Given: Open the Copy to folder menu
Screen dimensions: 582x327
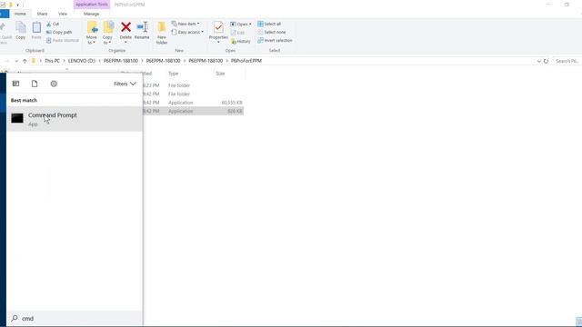Looking at the screenshot, I should pyautogui.click(x=108, y=33).
